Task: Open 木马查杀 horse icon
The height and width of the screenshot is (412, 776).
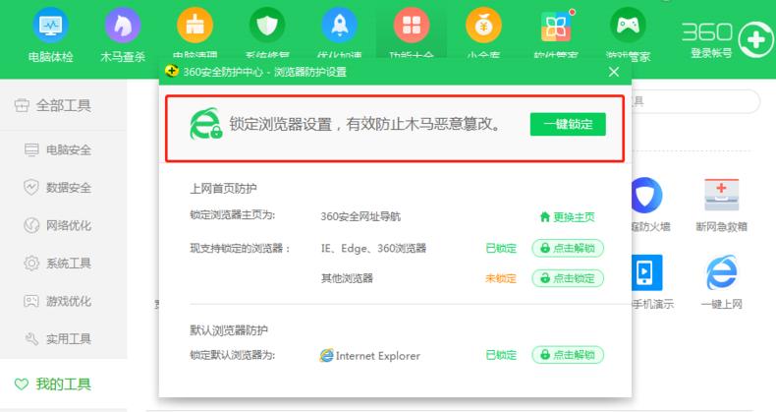Action: pos(123,25)
